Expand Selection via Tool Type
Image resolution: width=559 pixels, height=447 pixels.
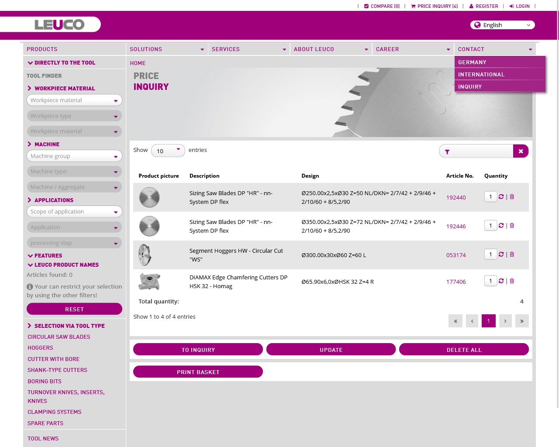[66, 326]
